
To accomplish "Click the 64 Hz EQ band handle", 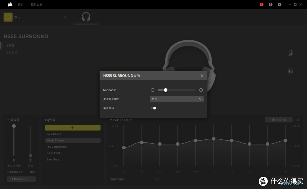I will (142, 143).
